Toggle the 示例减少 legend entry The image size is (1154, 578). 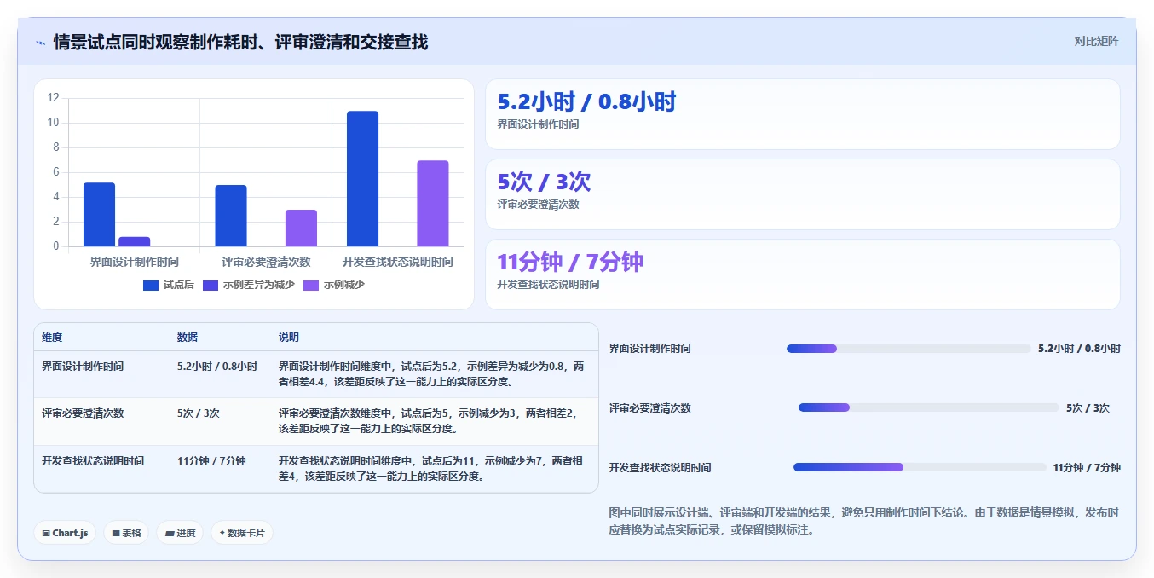pyautogui.click(x=334, y=285)
